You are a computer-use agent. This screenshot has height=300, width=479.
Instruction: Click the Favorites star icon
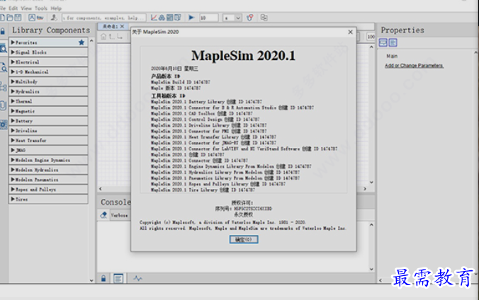(x=81, y=42)
